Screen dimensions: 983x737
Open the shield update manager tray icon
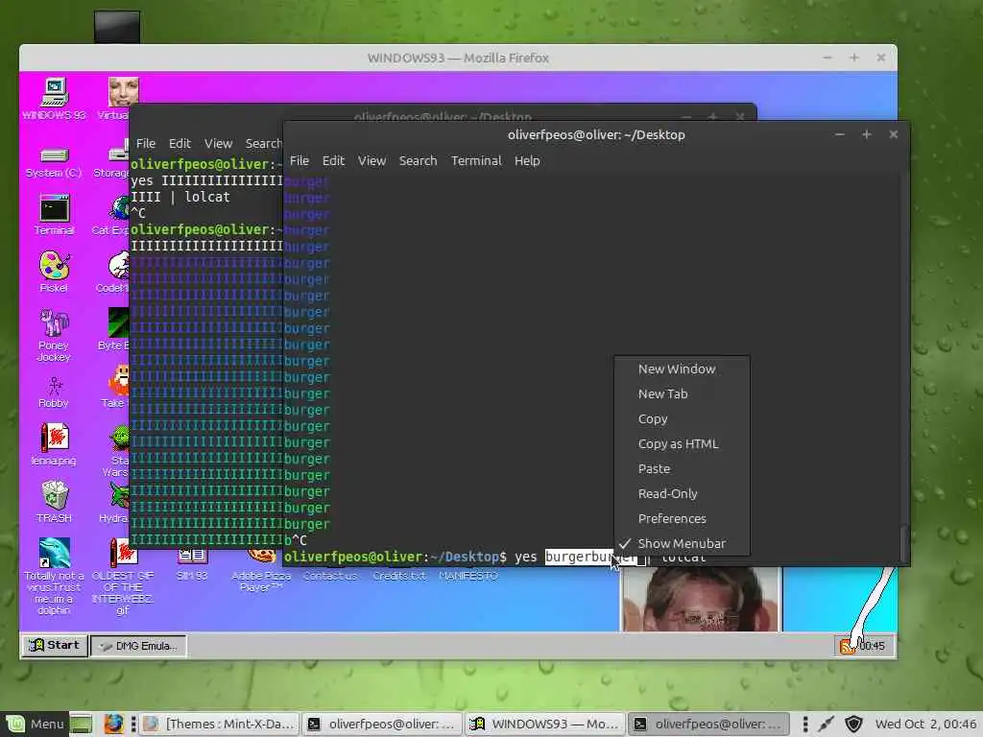tap(853, 725)
